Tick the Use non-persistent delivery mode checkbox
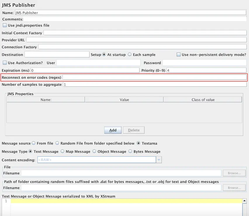The image size is (249, 216). 179,54
